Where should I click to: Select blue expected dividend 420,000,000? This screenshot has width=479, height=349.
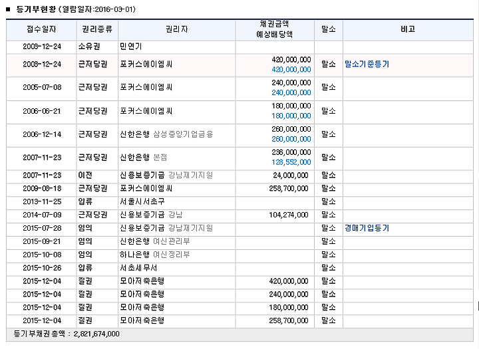point(291,70)
